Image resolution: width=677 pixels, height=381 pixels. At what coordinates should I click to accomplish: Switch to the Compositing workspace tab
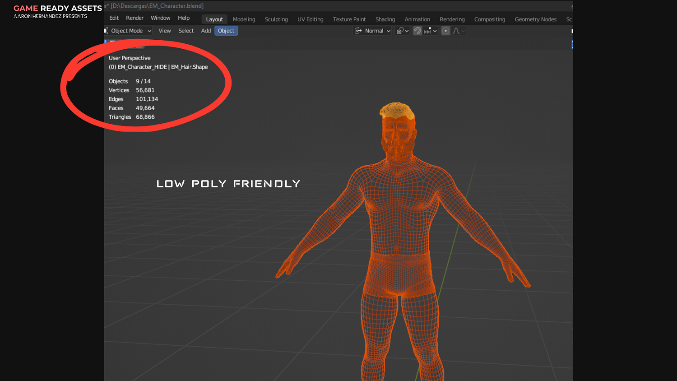tap(489, 19)
